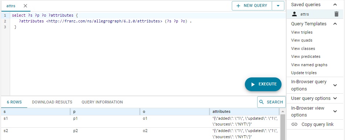Select the p2 cell in results
Image resolution: width=345 pixels, height=140 pixels.
[105, 134]
